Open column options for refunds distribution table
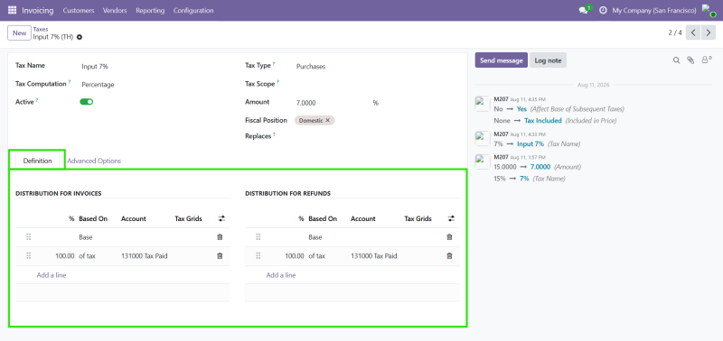Screen dimensions: 723x341 point(451,218)
